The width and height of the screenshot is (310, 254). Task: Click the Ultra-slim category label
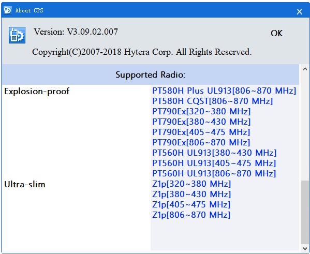click(25, 185)
